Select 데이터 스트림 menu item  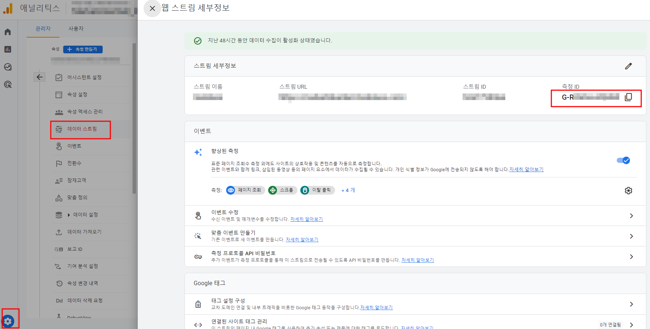[x=91, y=129]
